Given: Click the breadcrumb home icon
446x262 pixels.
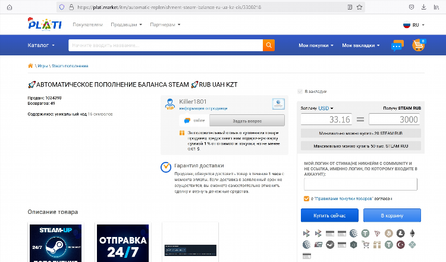Looking at the screenshot, I should pyautogui.click(x=30, y=65).
